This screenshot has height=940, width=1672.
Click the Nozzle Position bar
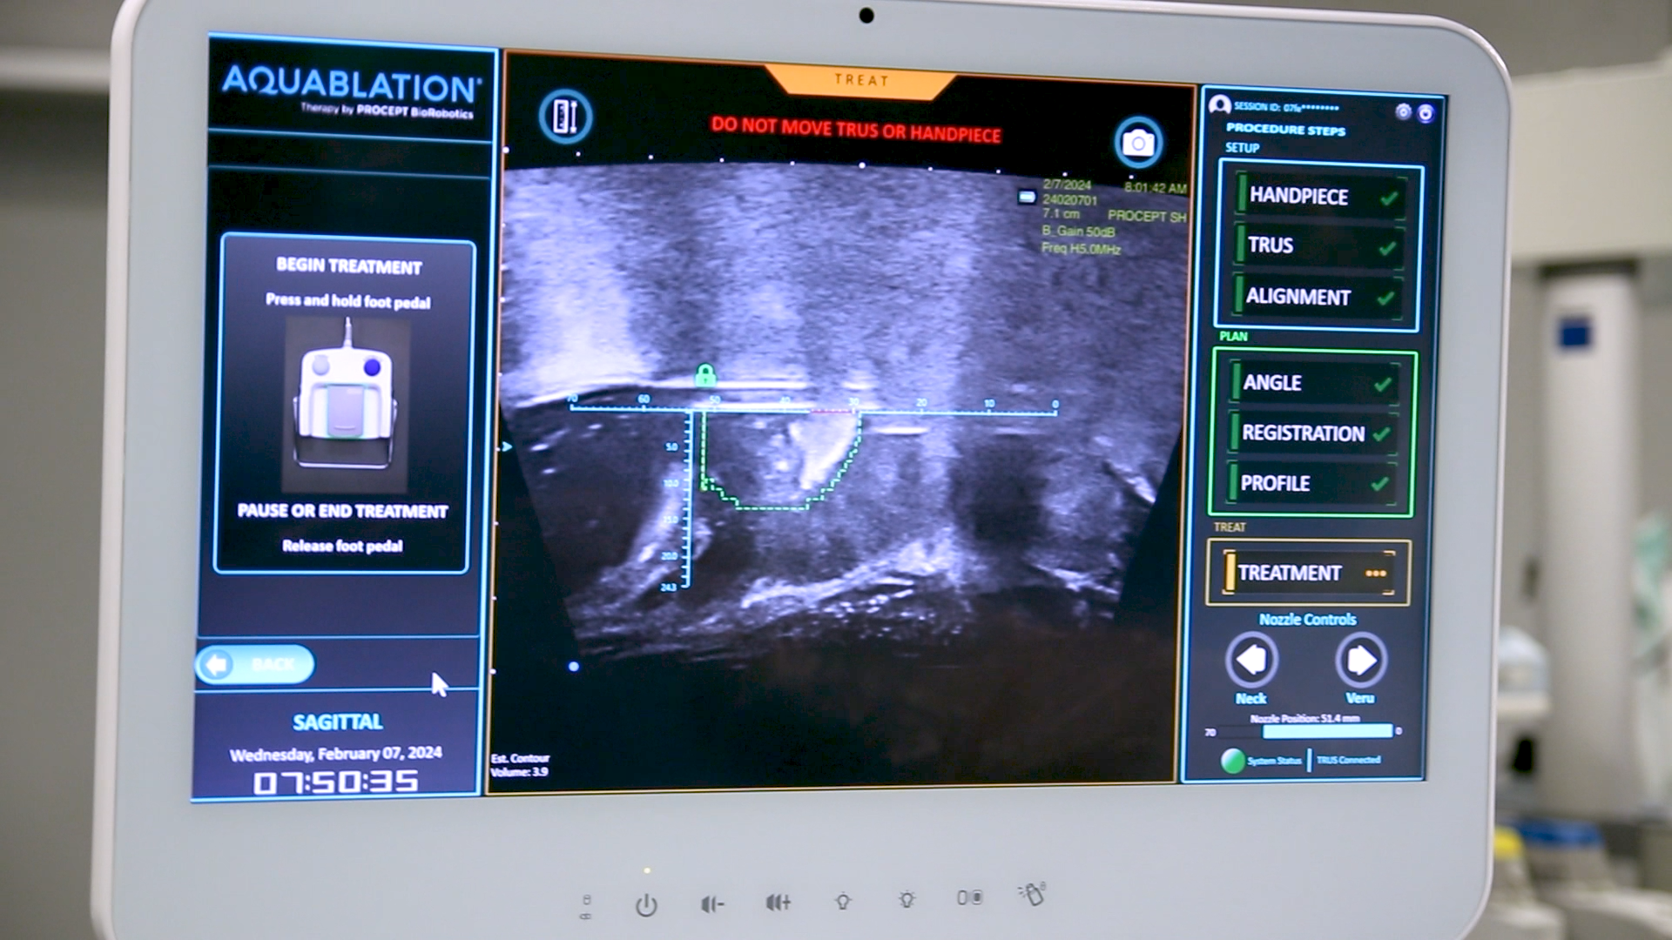1304,732
